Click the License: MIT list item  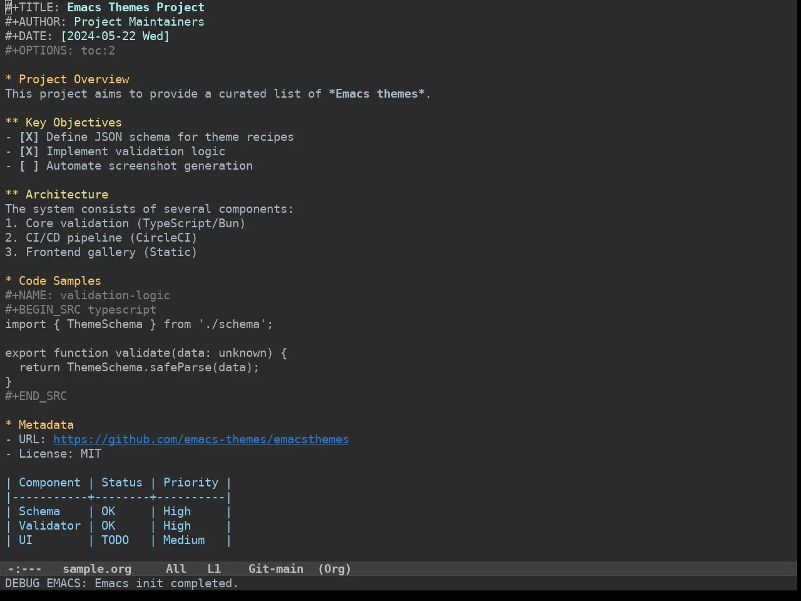click(53, 454)
